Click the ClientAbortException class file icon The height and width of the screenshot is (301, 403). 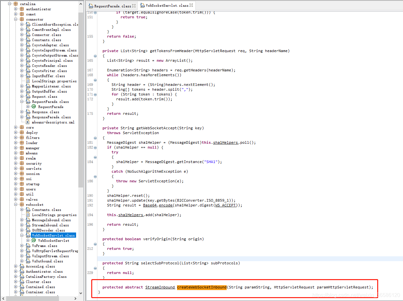coord(28,24)
